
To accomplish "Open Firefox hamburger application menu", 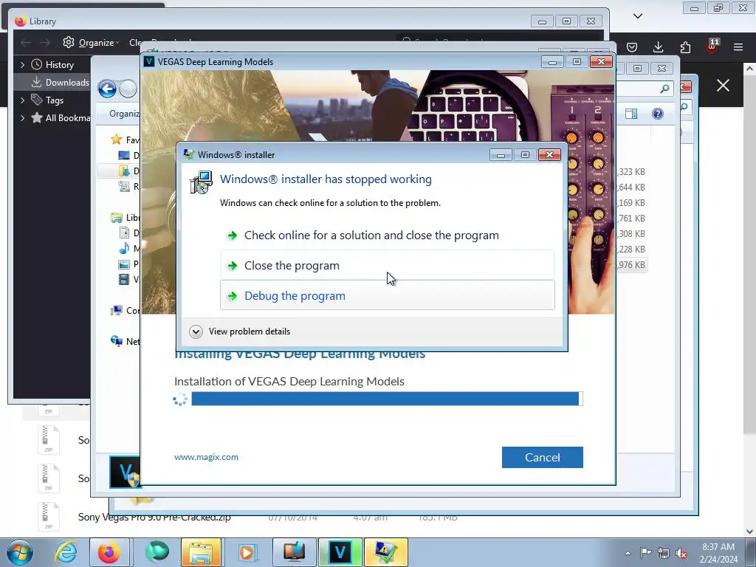I will point(738,47).
